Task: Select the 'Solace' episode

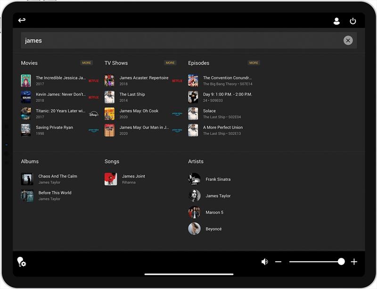Action: (209, 111)
